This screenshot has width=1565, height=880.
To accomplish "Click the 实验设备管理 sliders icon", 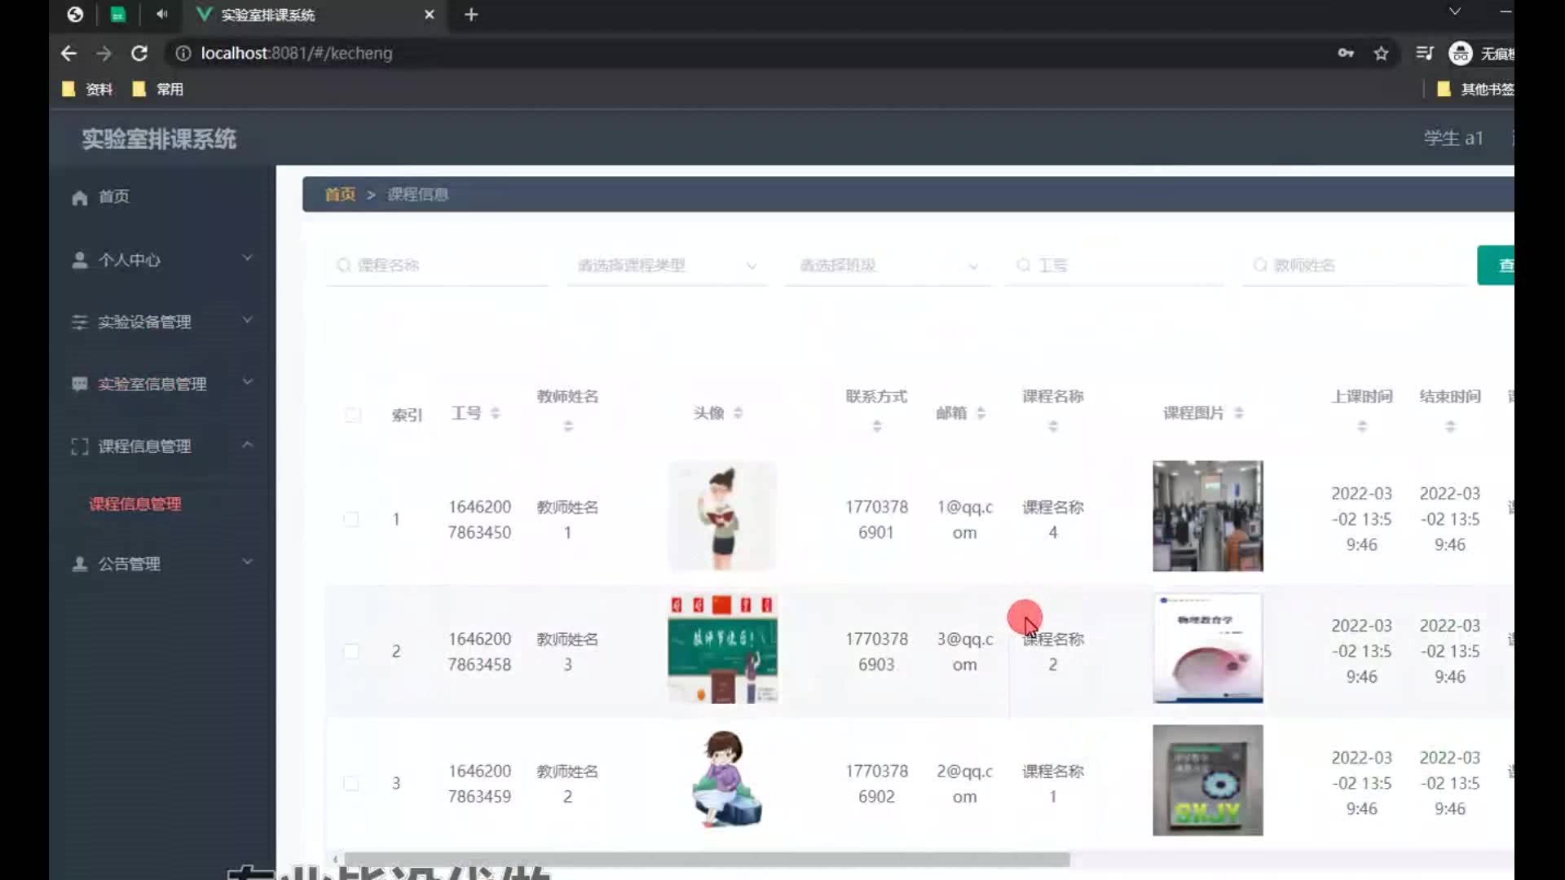I will click(x=80, y=322).
